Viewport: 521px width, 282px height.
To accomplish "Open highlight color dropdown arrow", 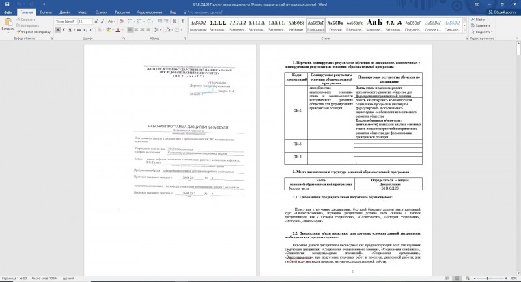I will pos(112,30).
